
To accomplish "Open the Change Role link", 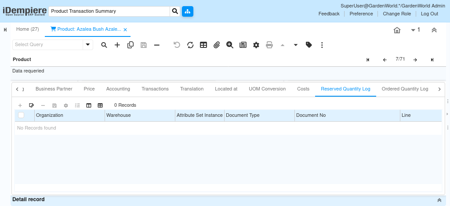I will pyautogui.click(x=397, y=14).
